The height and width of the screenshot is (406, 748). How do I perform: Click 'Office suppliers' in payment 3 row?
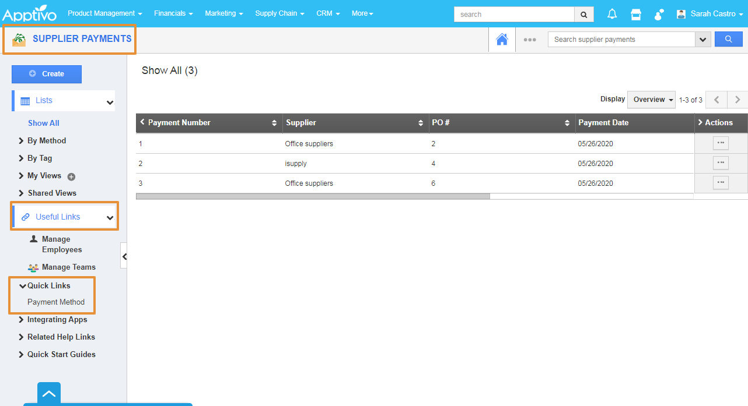coord(309,183)
